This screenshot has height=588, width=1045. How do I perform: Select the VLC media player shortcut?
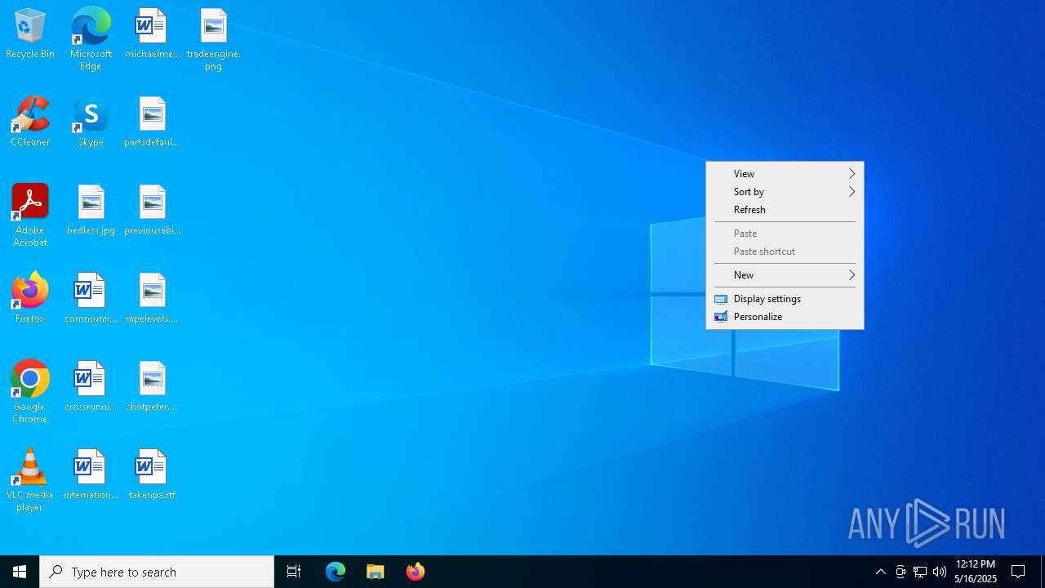[x=30, y=480]
